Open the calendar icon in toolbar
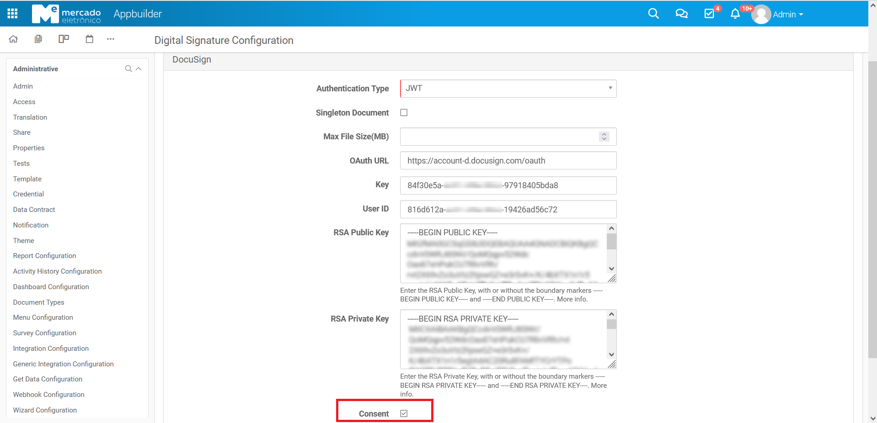877x423 pixels. click(x=90, y=39)
